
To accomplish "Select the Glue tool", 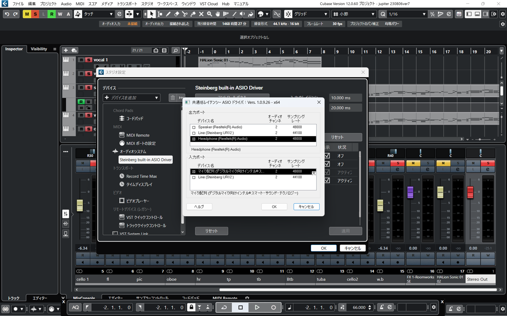I will 193,14.
